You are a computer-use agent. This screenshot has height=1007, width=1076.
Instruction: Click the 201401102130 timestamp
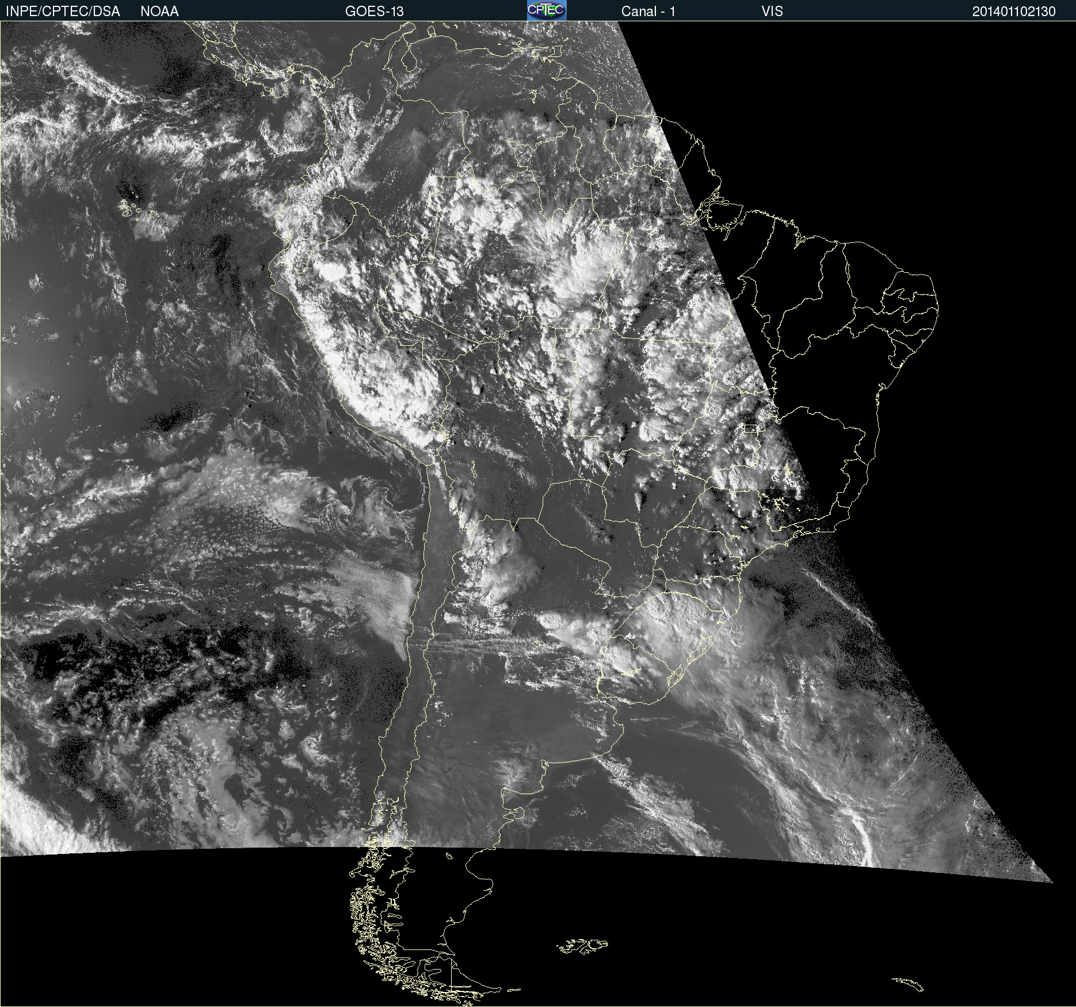[x=1014, y=12]
